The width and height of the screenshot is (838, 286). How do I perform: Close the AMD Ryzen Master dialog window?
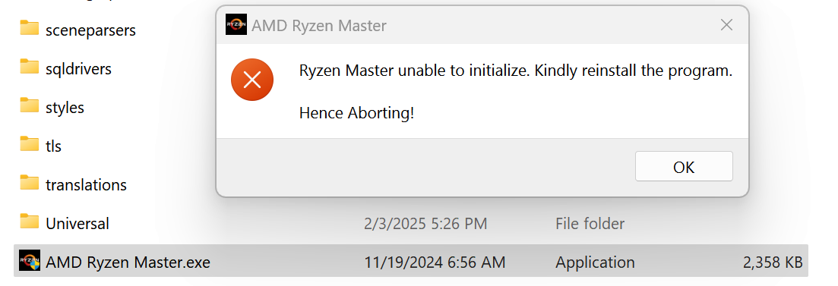click(x=726, y=25)
